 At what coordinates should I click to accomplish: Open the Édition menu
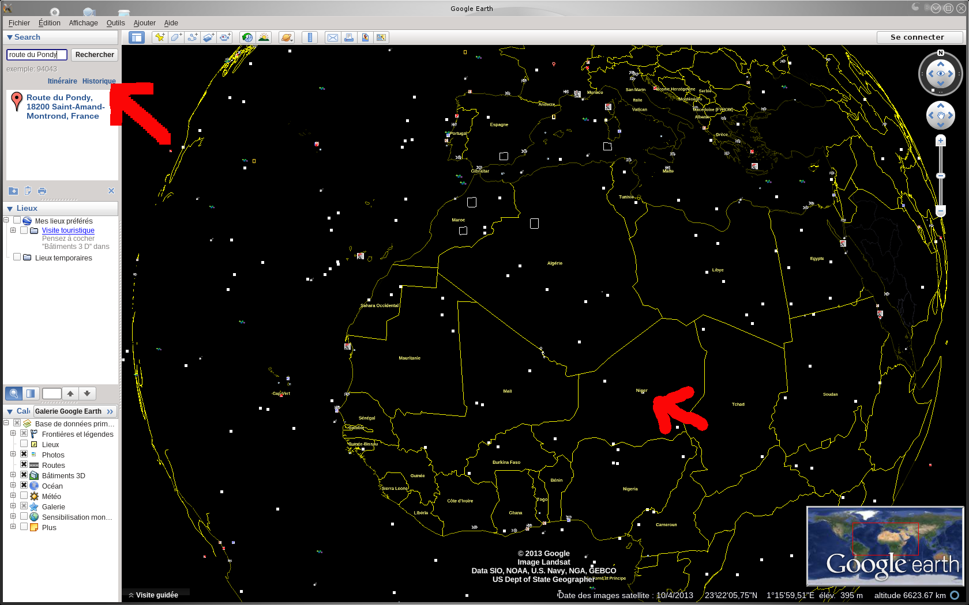click(x=50, y=23)
